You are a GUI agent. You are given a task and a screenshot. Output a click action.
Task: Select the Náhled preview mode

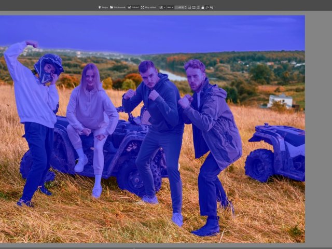[x=133, y=7]
